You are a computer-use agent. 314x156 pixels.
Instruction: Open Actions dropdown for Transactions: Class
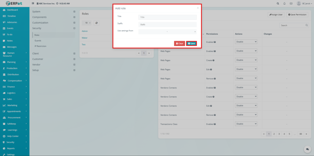(x=246, y=124)
